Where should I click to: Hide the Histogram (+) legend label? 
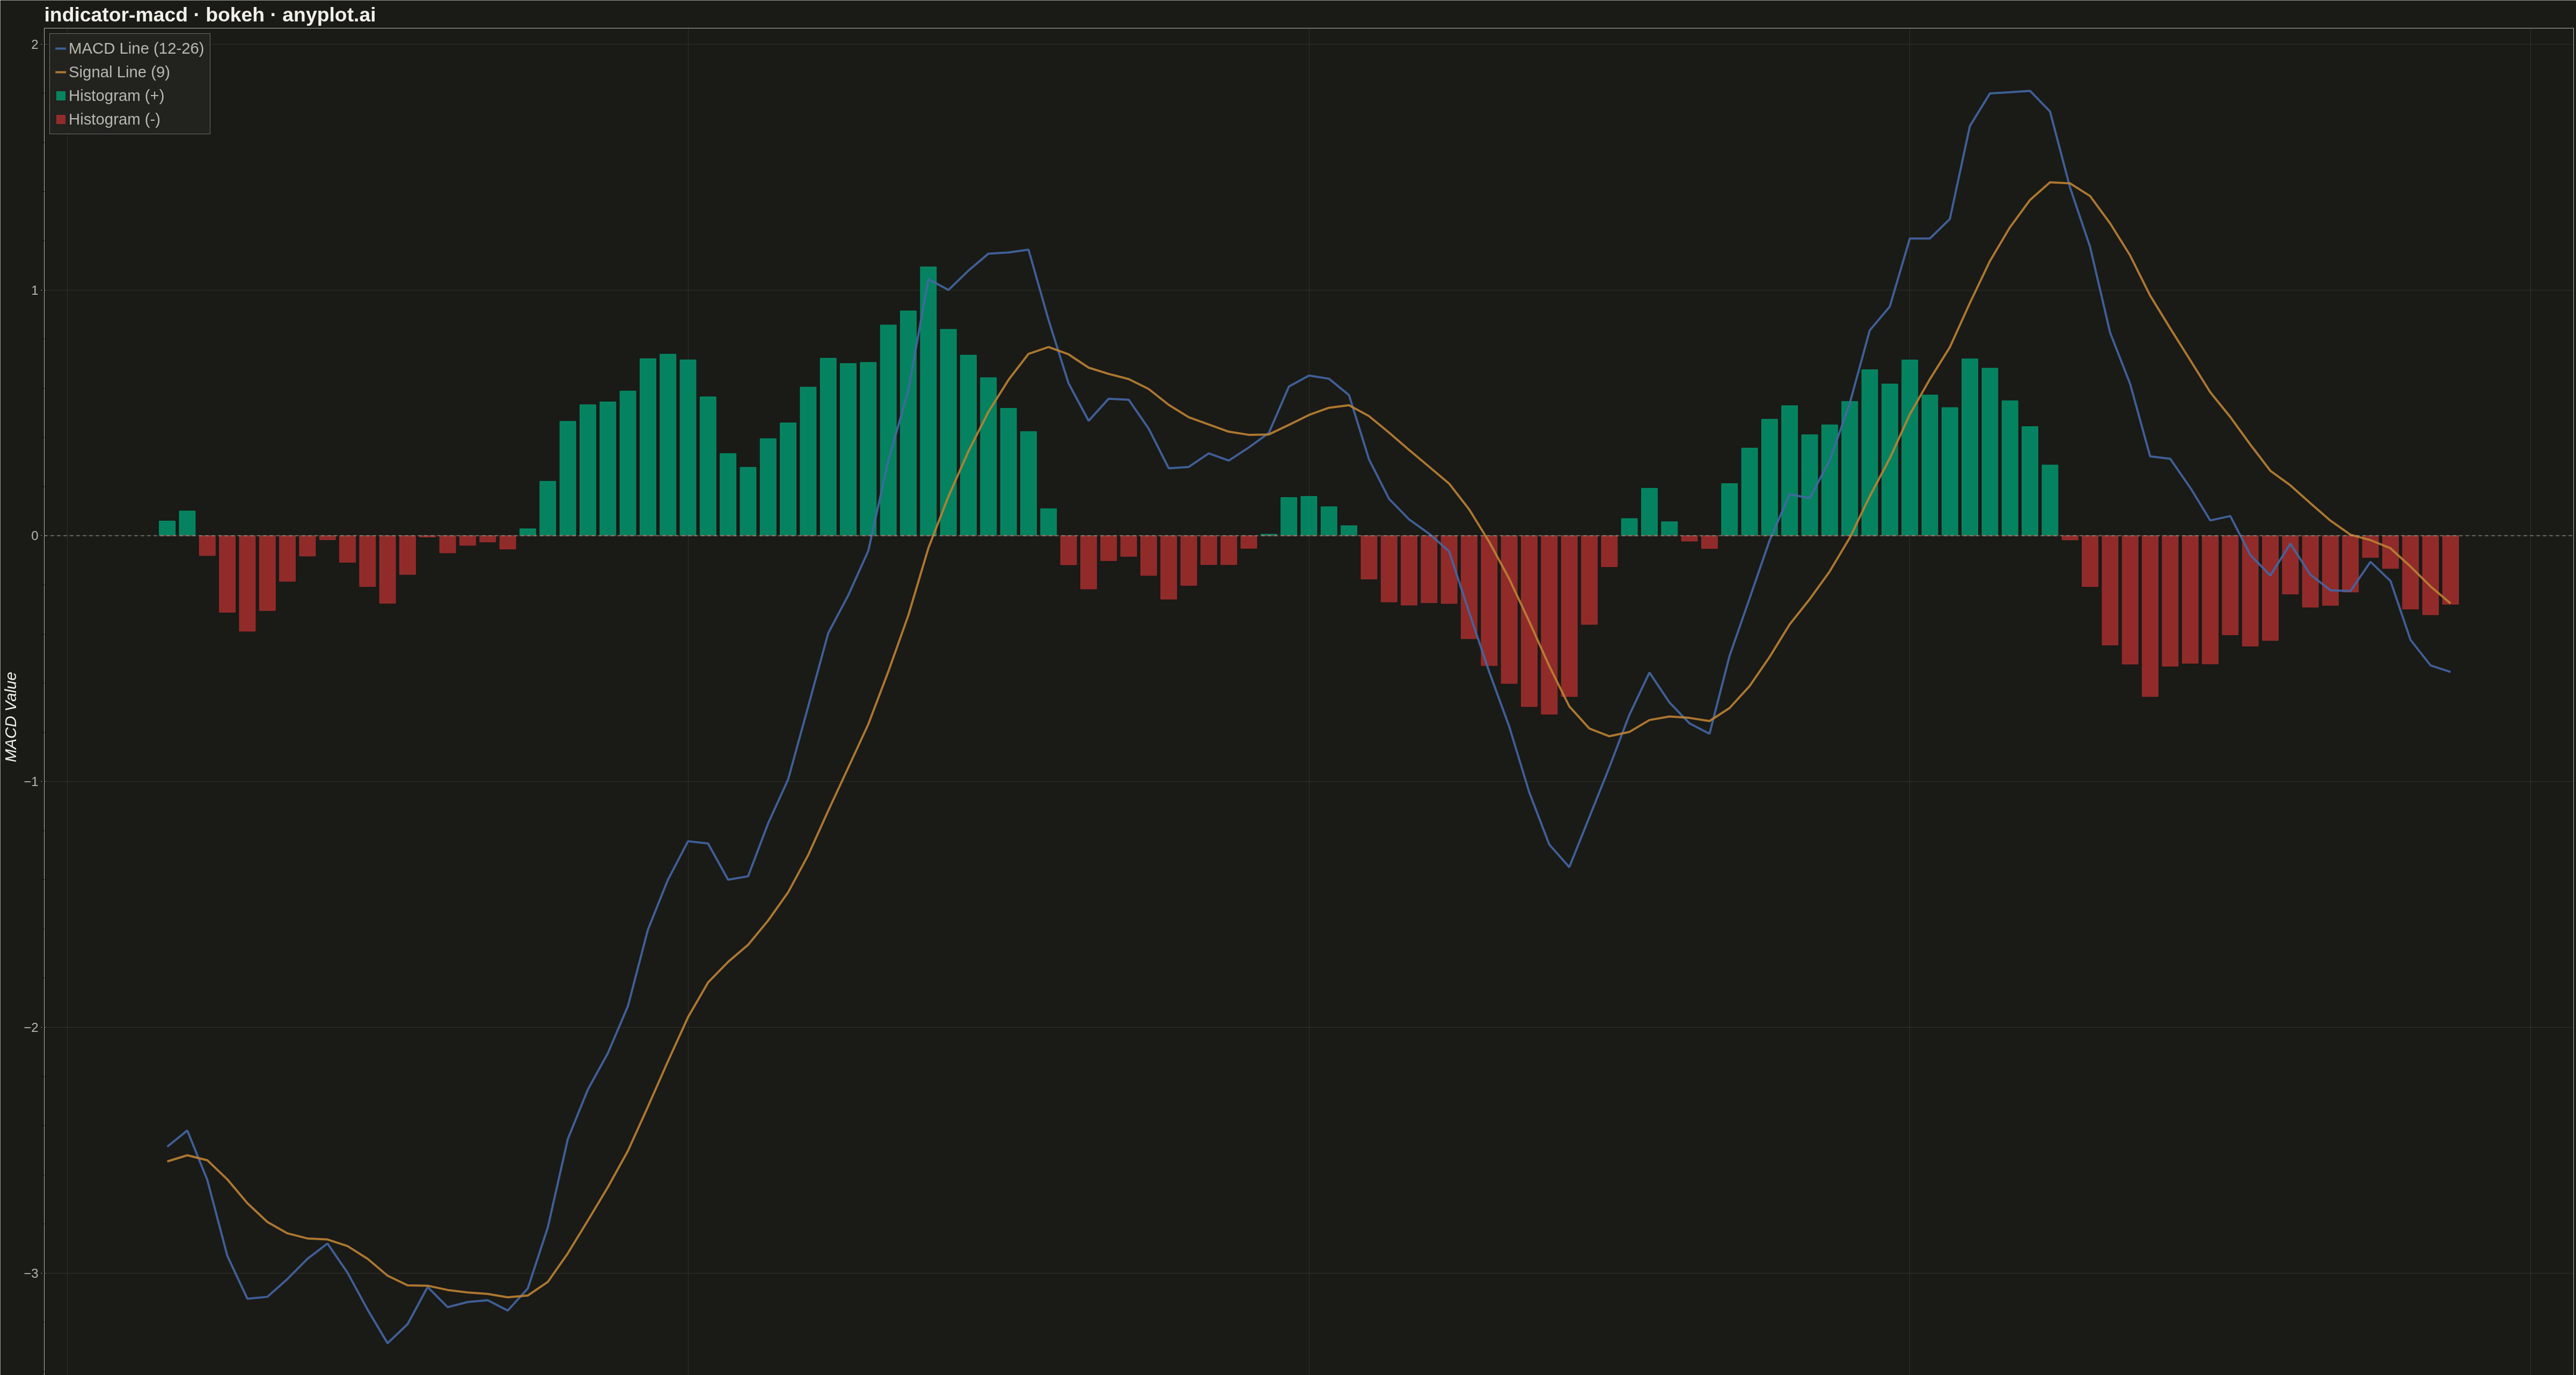[116, 96]
